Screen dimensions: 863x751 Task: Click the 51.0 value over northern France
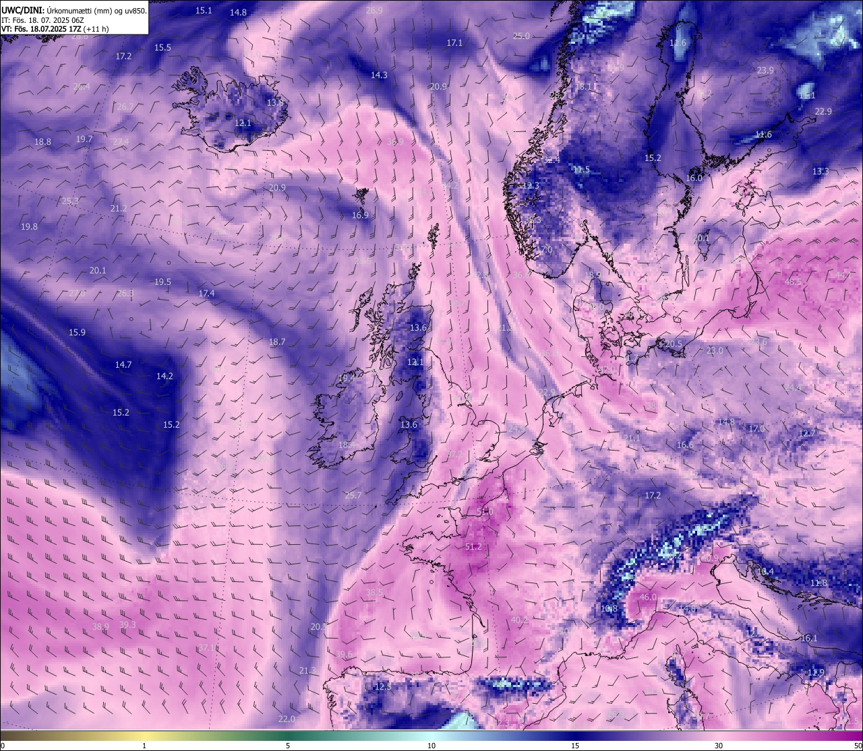pyautogui.click(x=485, y=512)
